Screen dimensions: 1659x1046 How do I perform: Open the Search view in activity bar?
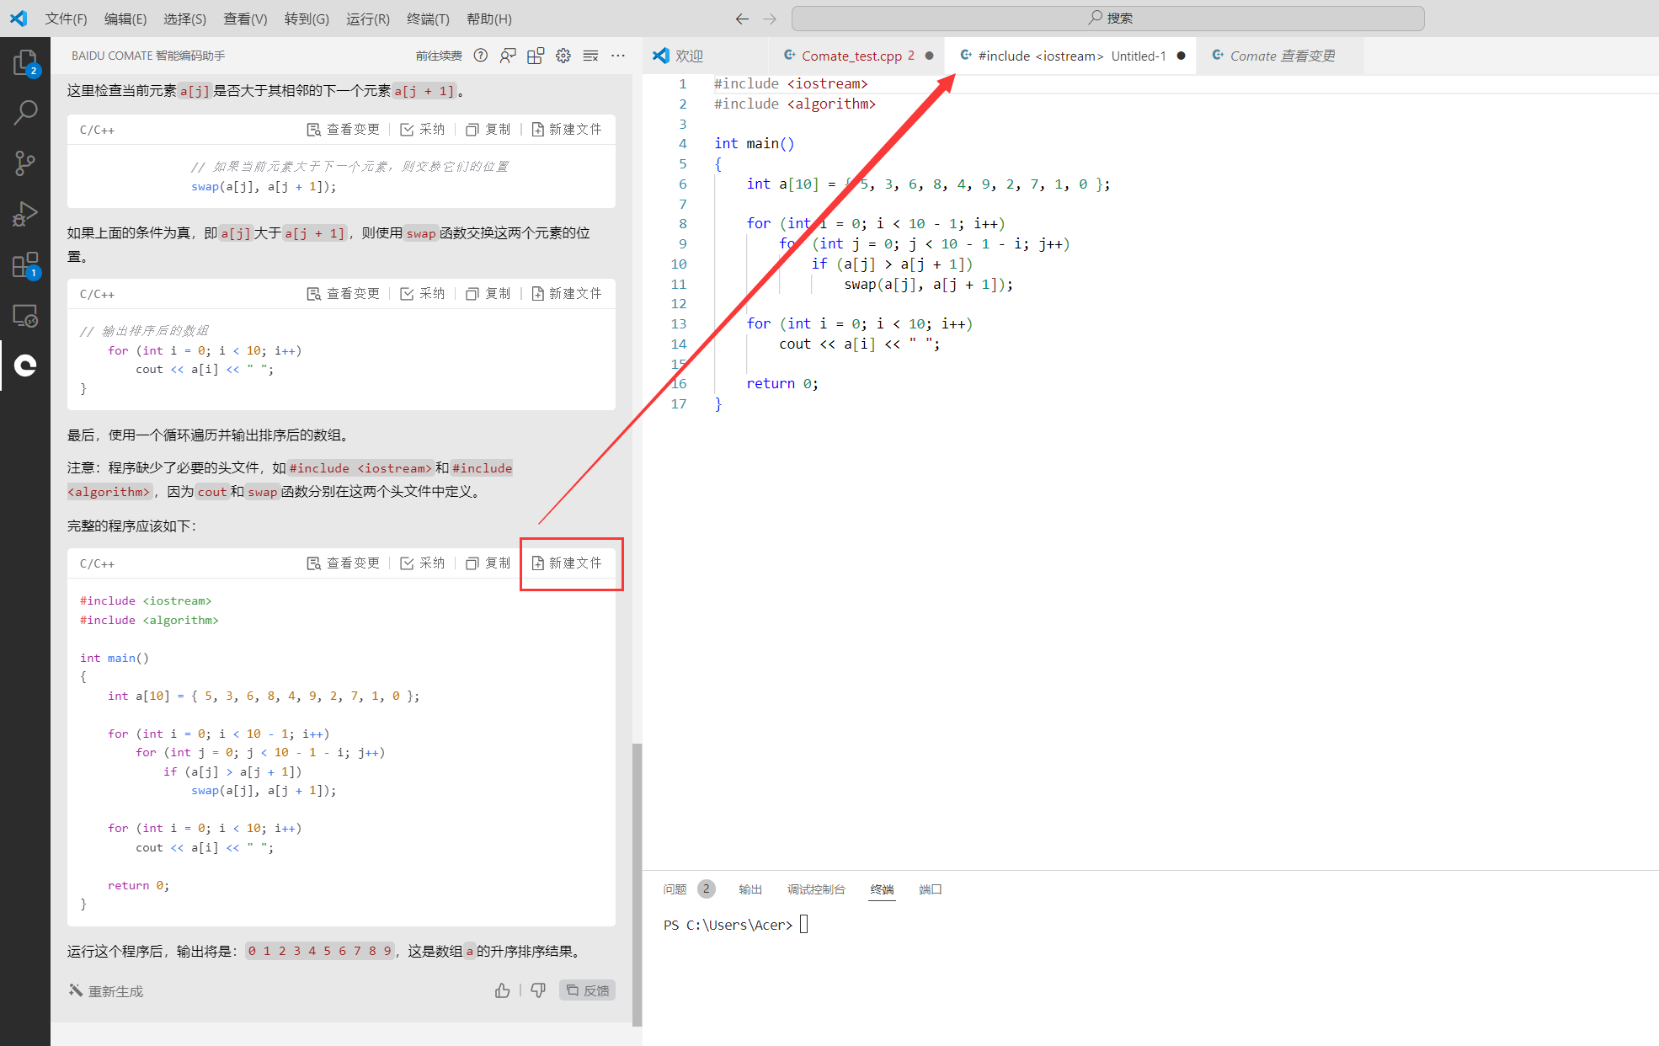25,113
